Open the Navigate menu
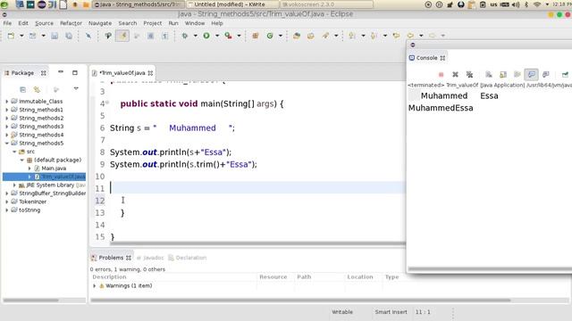Screen dimensions: 572x321 (100, 23)
